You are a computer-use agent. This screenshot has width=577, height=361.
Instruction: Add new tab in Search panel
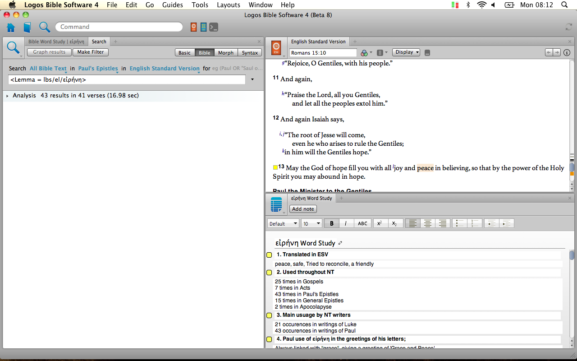(115, 42)
